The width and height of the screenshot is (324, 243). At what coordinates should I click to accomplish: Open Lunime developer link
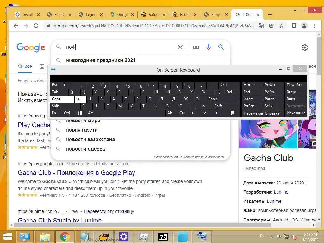281,192
